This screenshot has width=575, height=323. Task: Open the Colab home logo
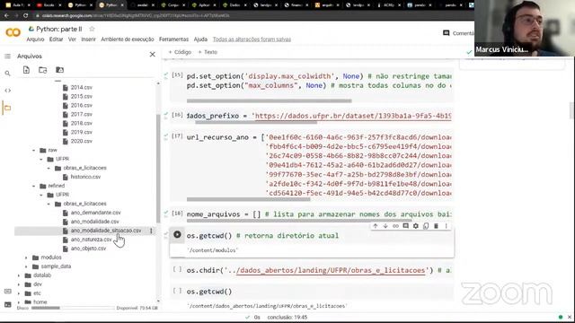[x=13, y=32]
